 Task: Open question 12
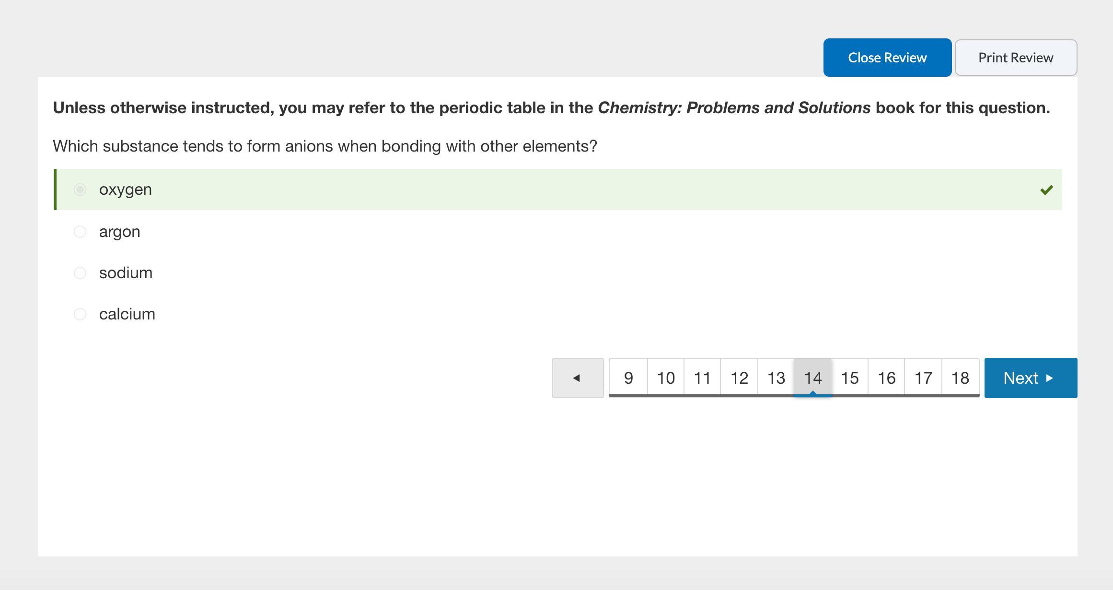[x=739, y=378]
